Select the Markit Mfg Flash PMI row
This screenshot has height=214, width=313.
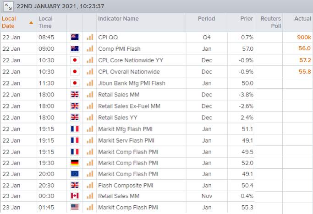[x=157, y=129]
